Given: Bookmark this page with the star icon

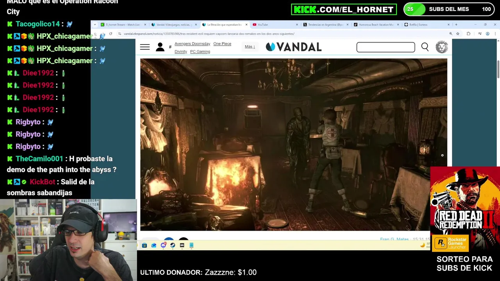Looking at the screenshot, I should coord(458,34).
